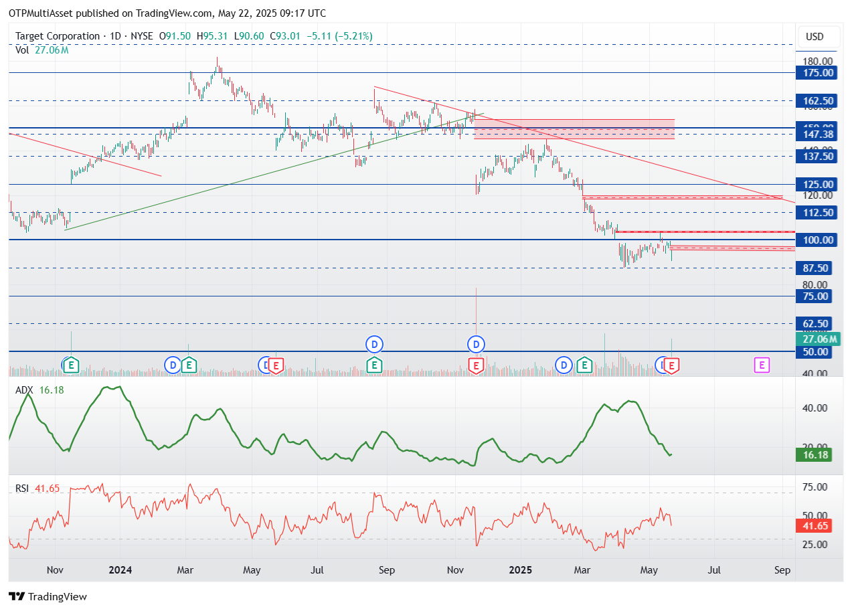Open the TradingView logo link
This screenshot has height=611, width=852.
coord(48,596)
